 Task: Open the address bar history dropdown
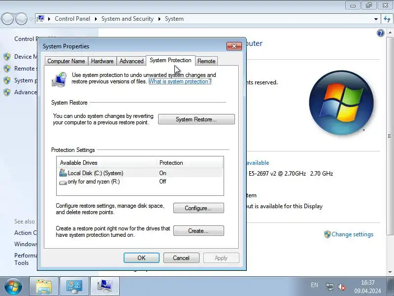376,19
